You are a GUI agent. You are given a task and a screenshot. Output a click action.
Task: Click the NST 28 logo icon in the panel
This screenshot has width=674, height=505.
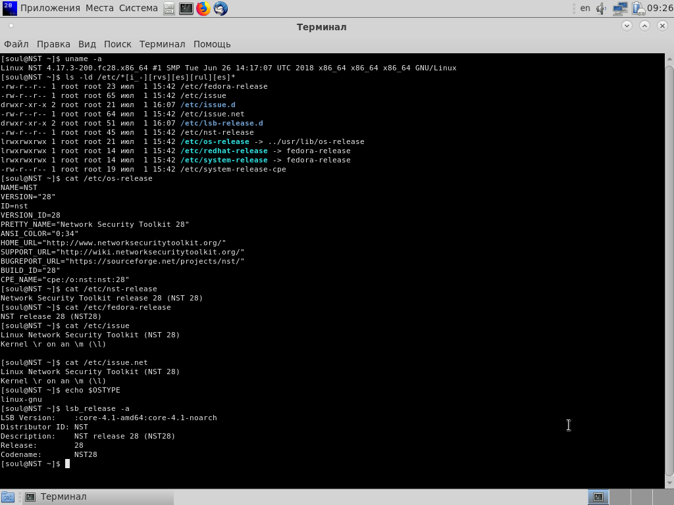point(9,8)
